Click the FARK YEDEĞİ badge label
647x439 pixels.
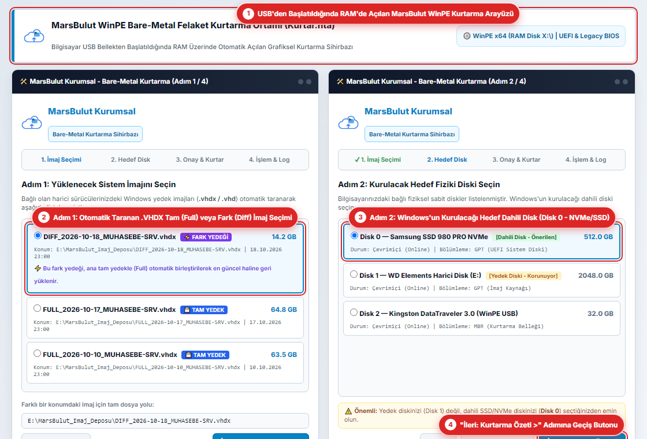click(206, 237)
